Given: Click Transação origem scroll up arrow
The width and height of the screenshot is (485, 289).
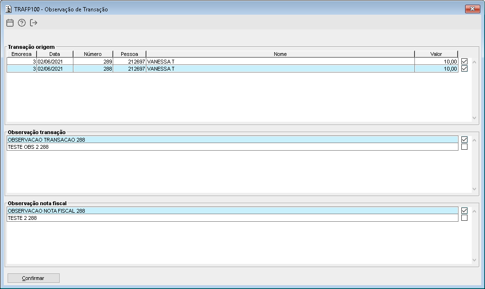Looking at the screenshot, I should (474, 62).
